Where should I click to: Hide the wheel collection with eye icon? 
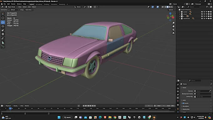point(206,14)
